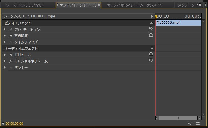Open the オーディオミキサー: シーケンス 01 tab
Screen dimensions: 208x128
[x=134, y=5]
